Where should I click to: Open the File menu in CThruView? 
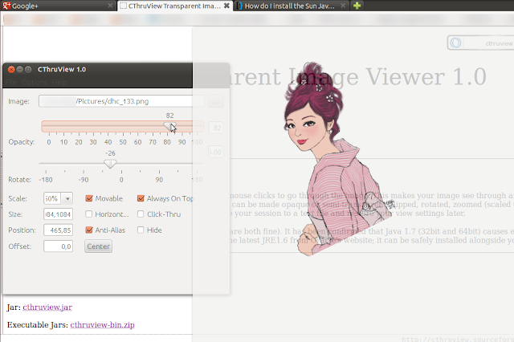point(10,82)
